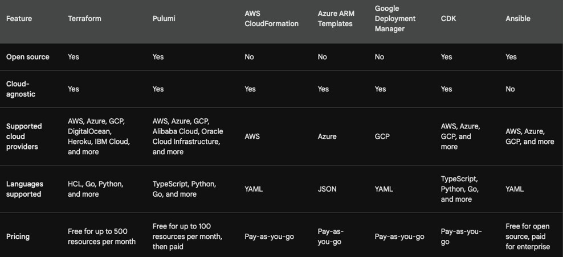The image size is (563, 257).
Task: Click the GCP cell under Google Deployment Manager
Action: (x=382, y=136)
